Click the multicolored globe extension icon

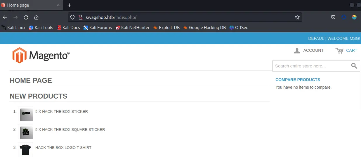[x=354, y=17]
